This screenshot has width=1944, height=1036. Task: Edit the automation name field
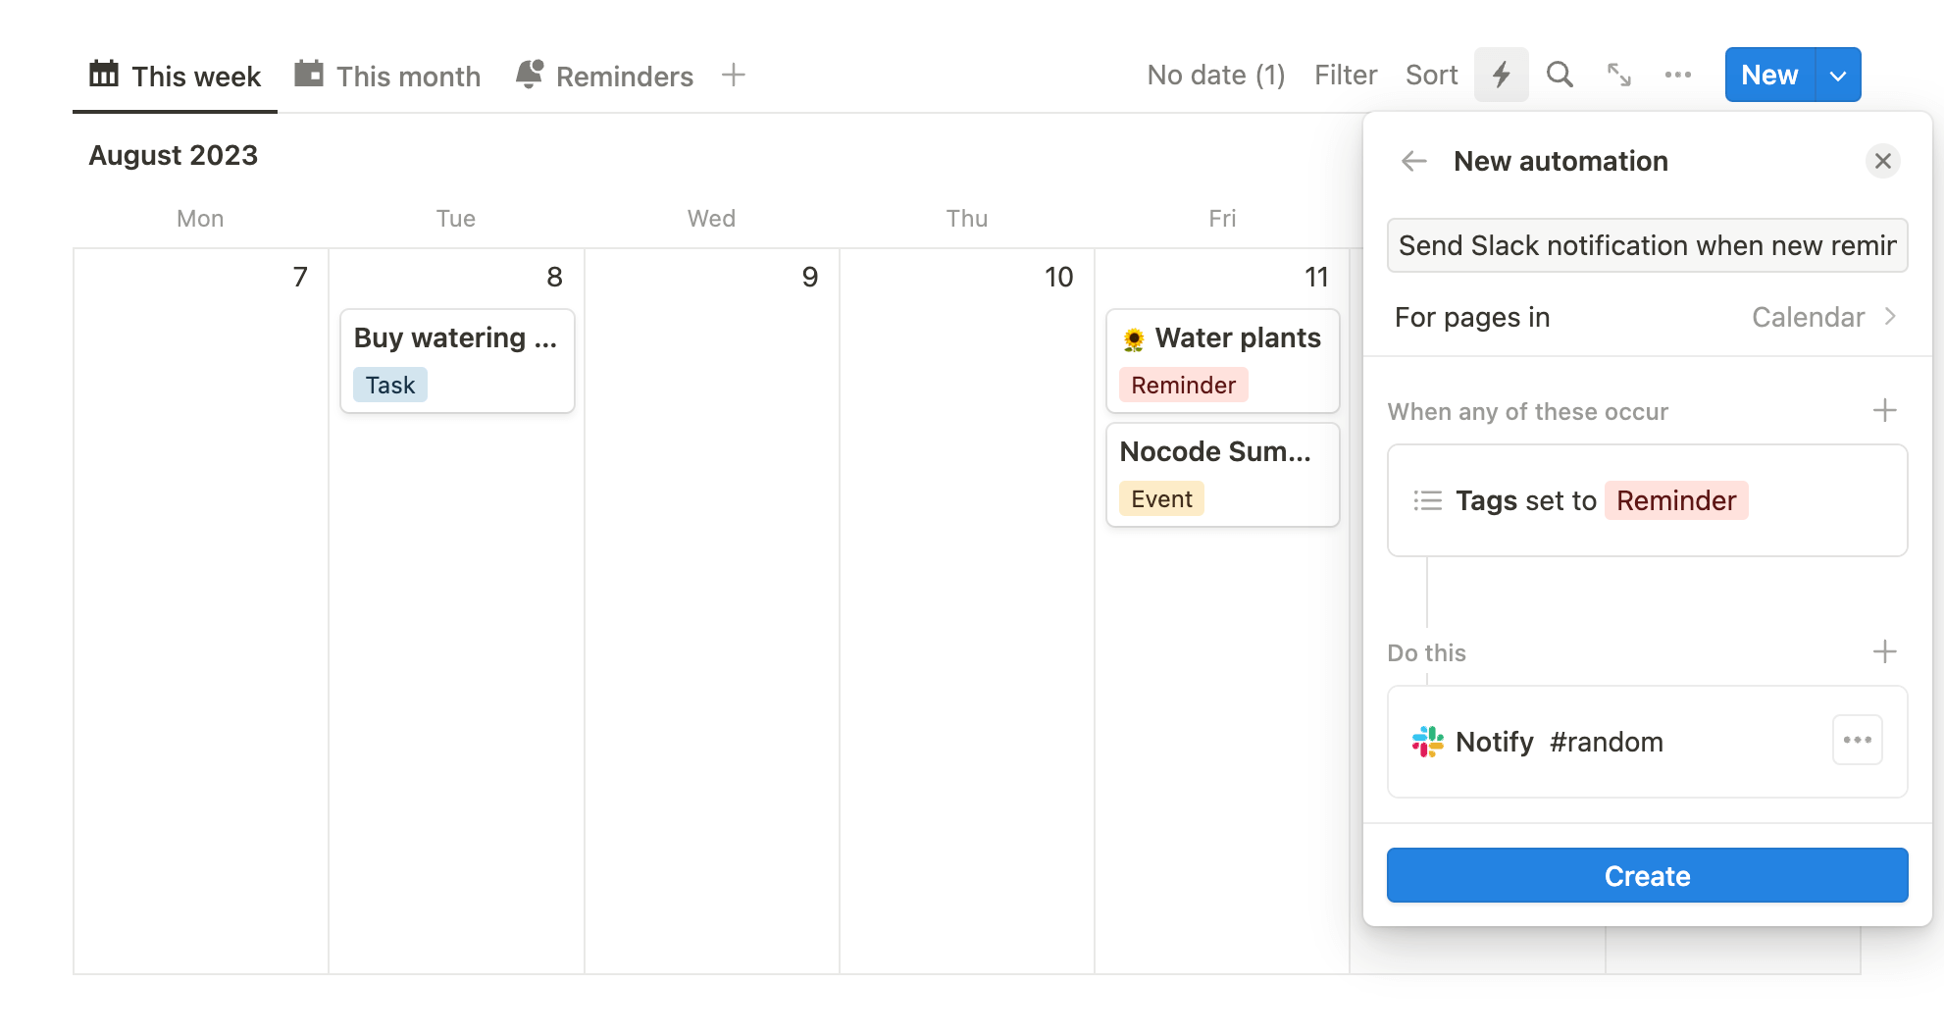click(1647, 245)
